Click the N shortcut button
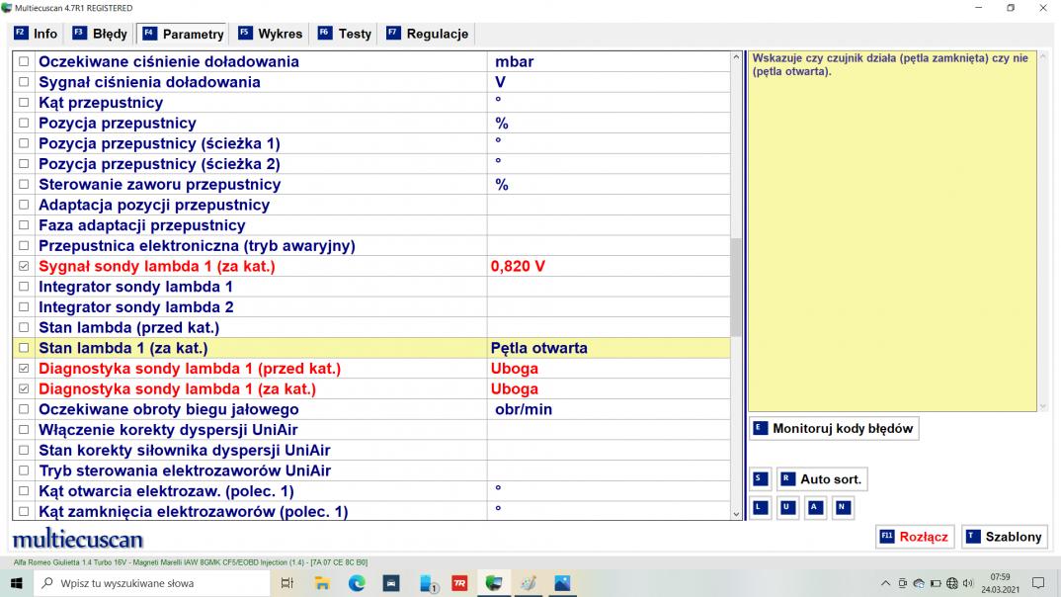1061x597 pixels. 841,508
